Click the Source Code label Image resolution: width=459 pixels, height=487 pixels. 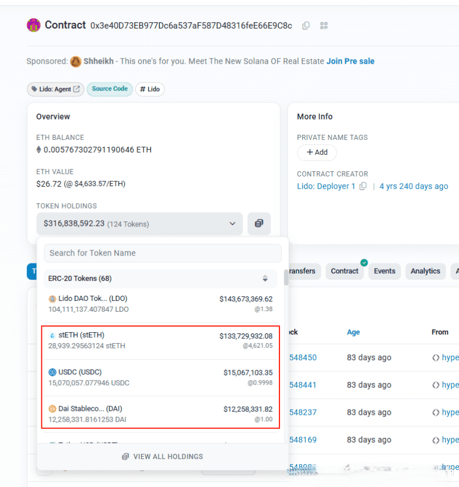[x=110, y=89]
